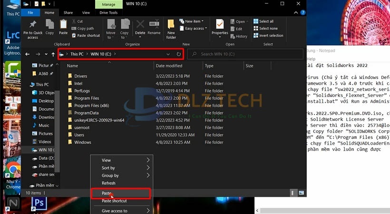Image resolution: width=390 pixels, height=214 pixels.
Task: Expand the View context submenu
Action: point(122,160)
